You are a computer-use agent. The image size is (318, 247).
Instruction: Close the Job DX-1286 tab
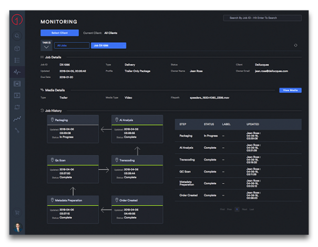(x=124, y=46)
